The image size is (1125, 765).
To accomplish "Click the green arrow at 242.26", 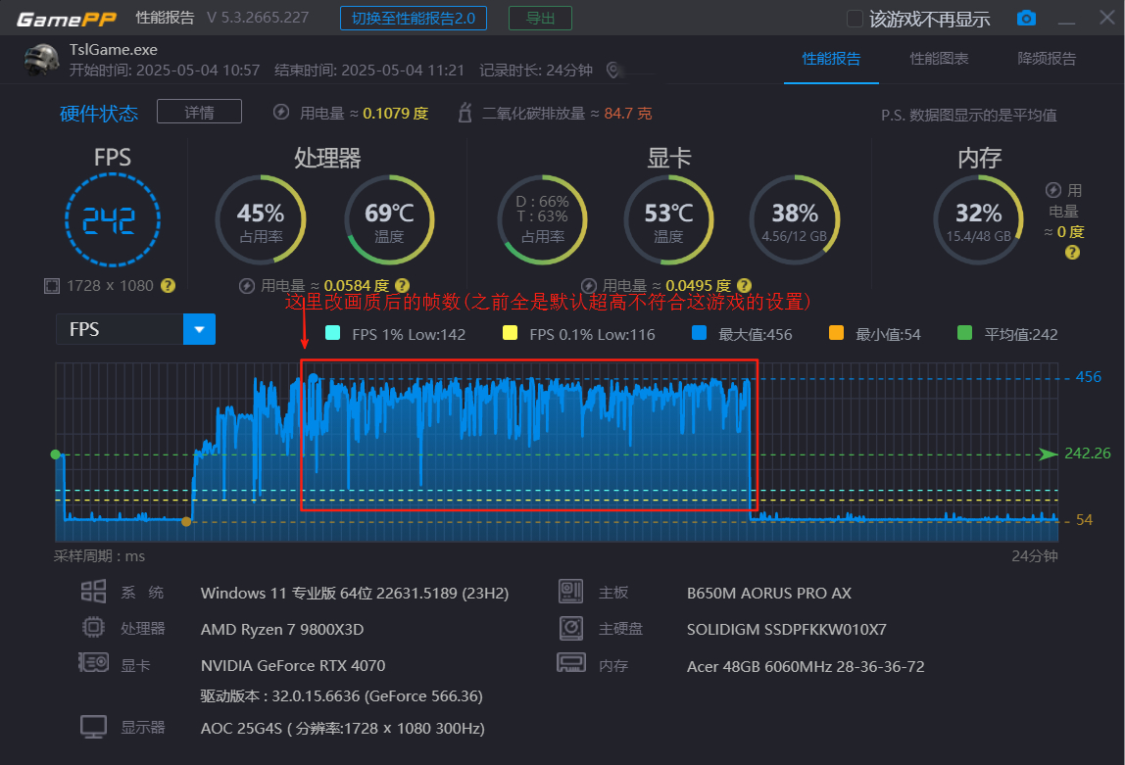I will [1049, 454].
